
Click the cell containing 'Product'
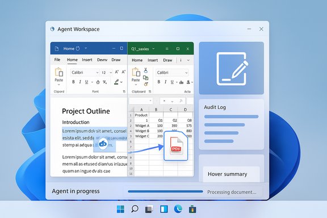[141, 115]
